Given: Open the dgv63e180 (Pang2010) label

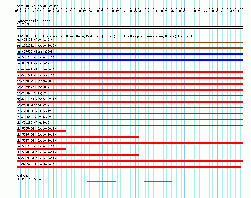Looking at the screenshot, I should [34, 123].
